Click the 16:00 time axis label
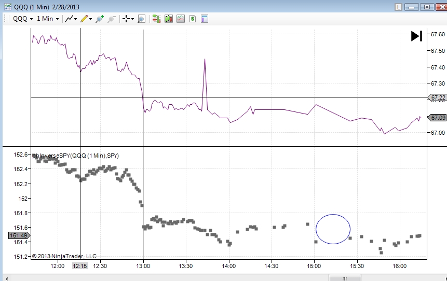Image resolution: width=447 pixels, height=281 pixels. pyautogui.click(x=400, y=266)
